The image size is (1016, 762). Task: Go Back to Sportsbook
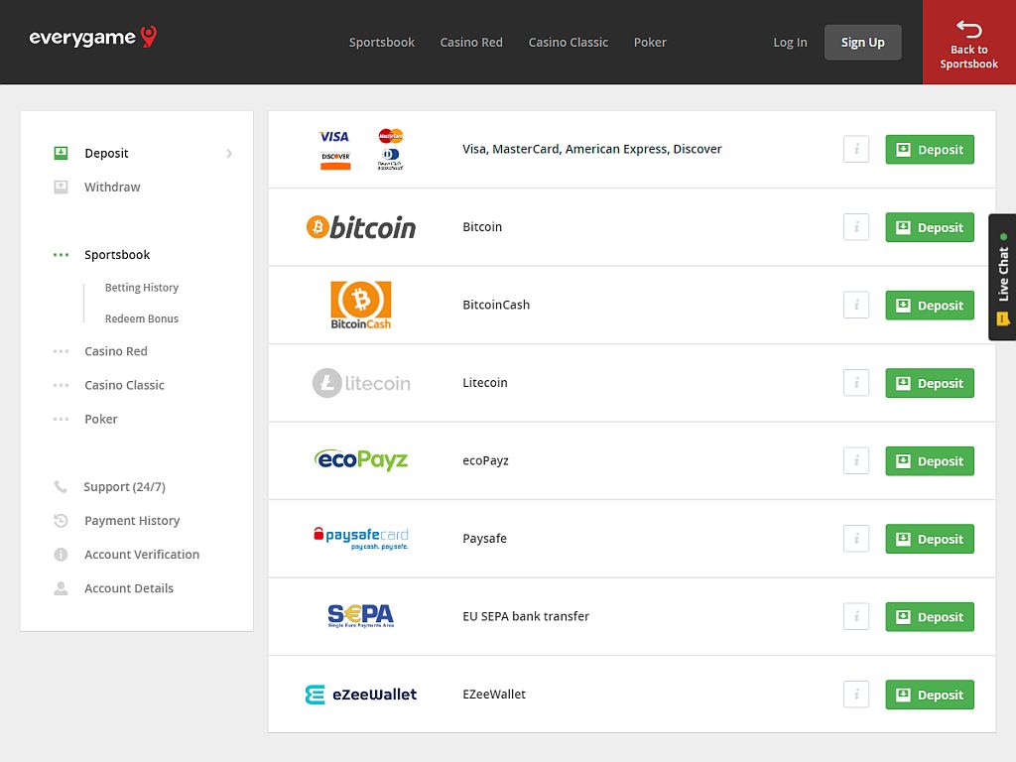pyautogui.click(x=968, y=43)
